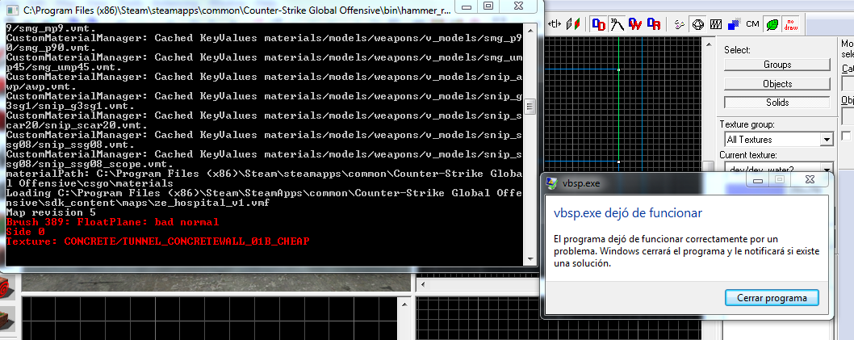854x340 pixels.
Task: Click the 'Current texture:' label
Action: (748, 155)
